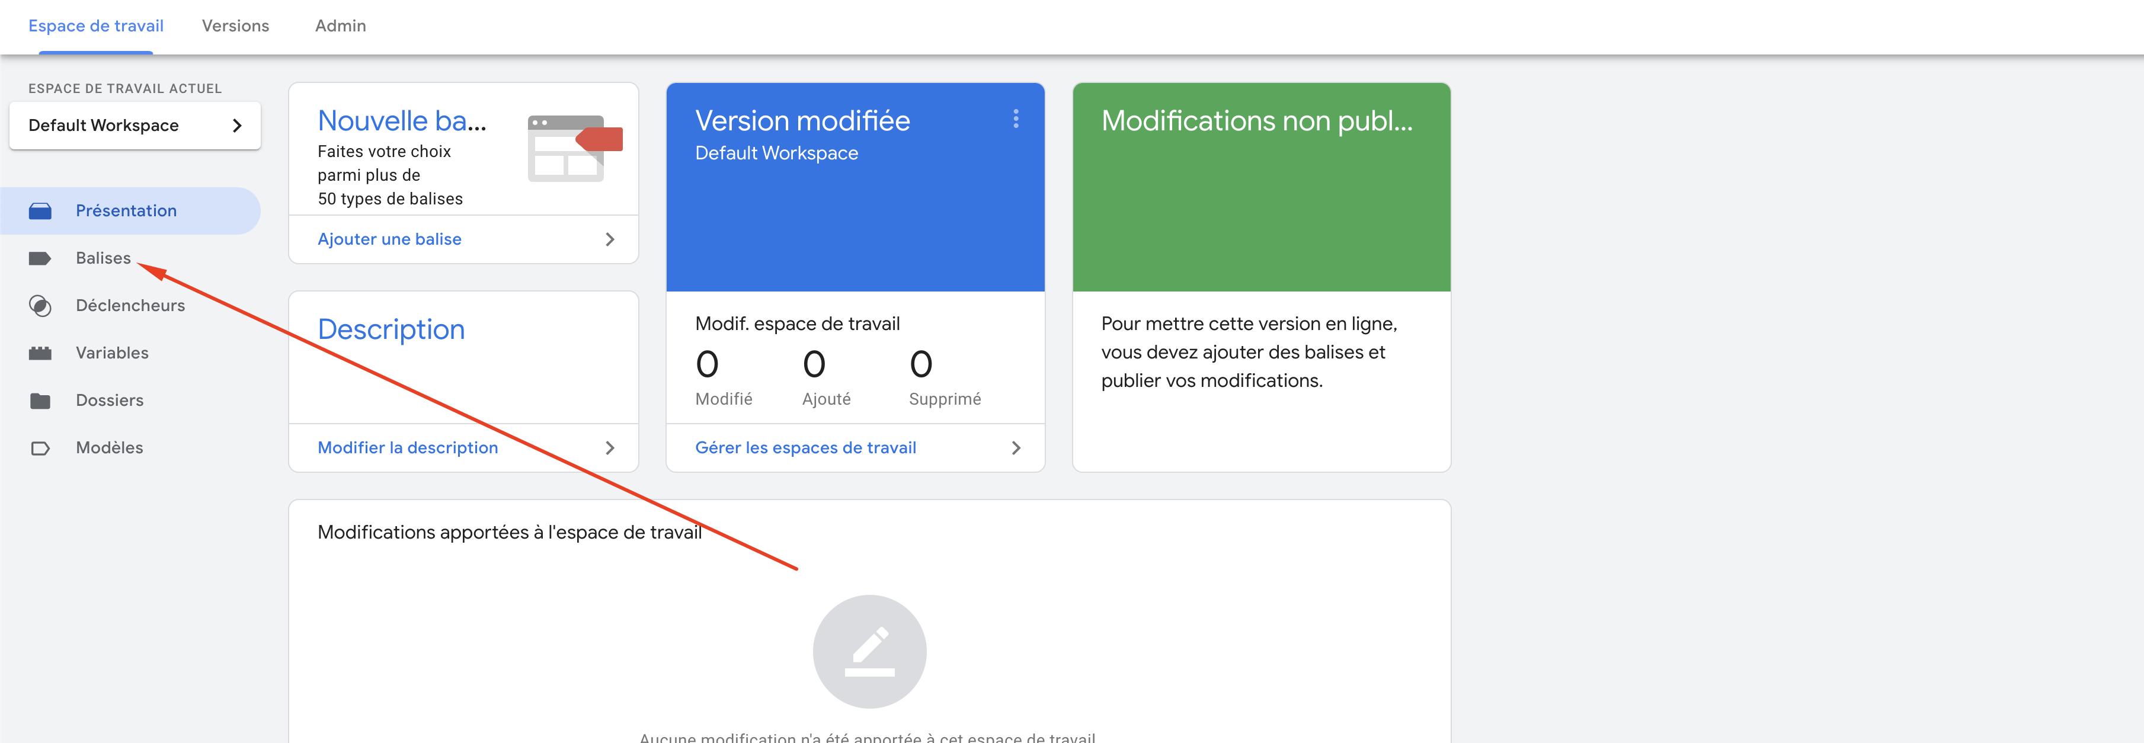Open three-dot menu on Version modifiée card
This screenshot has width=2144, height=743.
tap(1015, 119)
